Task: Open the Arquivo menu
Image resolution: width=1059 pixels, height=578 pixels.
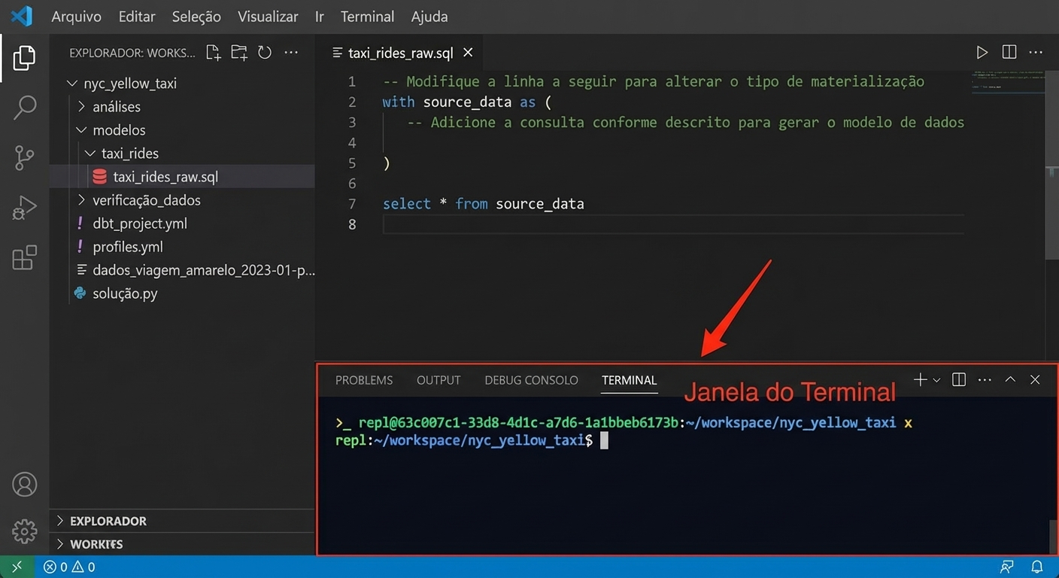Action: pyautogui.click(x=77, y=17)
